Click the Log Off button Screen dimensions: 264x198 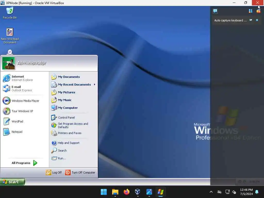pyautogui.click(x=54, y=172)
